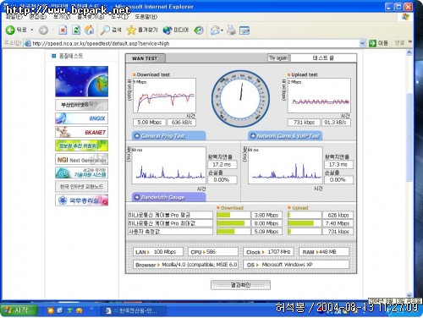Screen dimensions: 423x318
Task: Click the Bandwidth Gauge arrow icon
Action: tap(137, 197)
